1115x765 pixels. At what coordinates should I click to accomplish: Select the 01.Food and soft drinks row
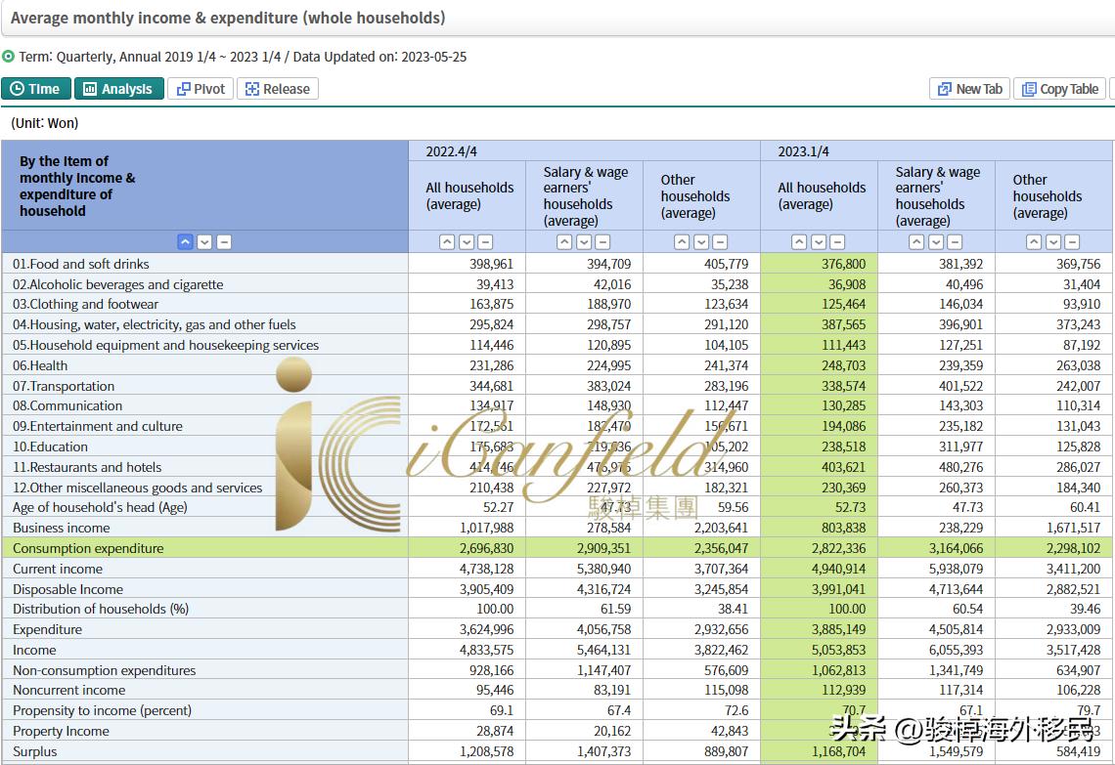[x=81, y=264]
